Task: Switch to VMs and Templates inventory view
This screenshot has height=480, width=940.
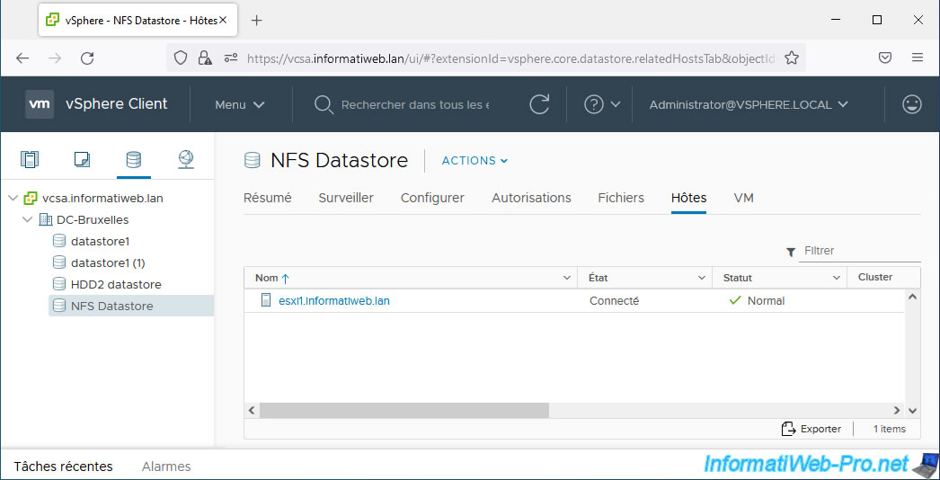Action: (82, 160)
